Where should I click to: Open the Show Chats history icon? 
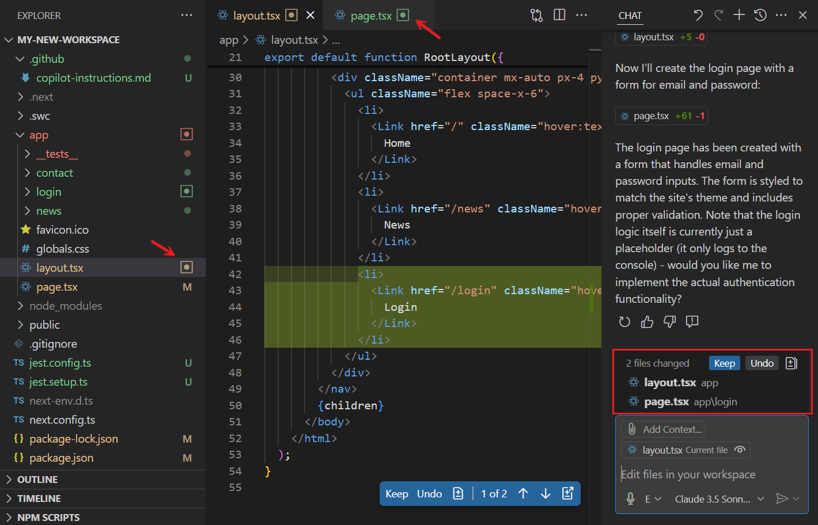coord(760,15)
